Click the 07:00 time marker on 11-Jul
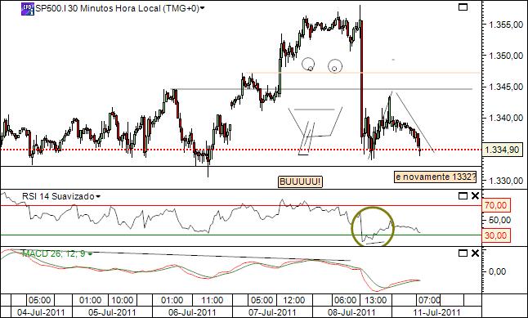Viewport: 528px width, 318px height. point(429,300)
